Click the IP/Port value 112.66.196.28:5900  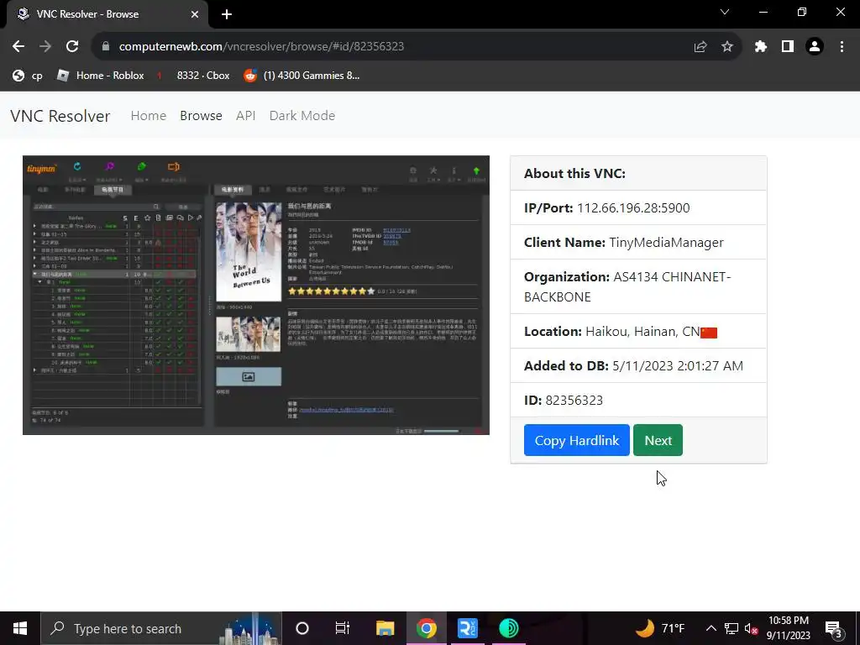pyautogui.click(x=633, y=208)
